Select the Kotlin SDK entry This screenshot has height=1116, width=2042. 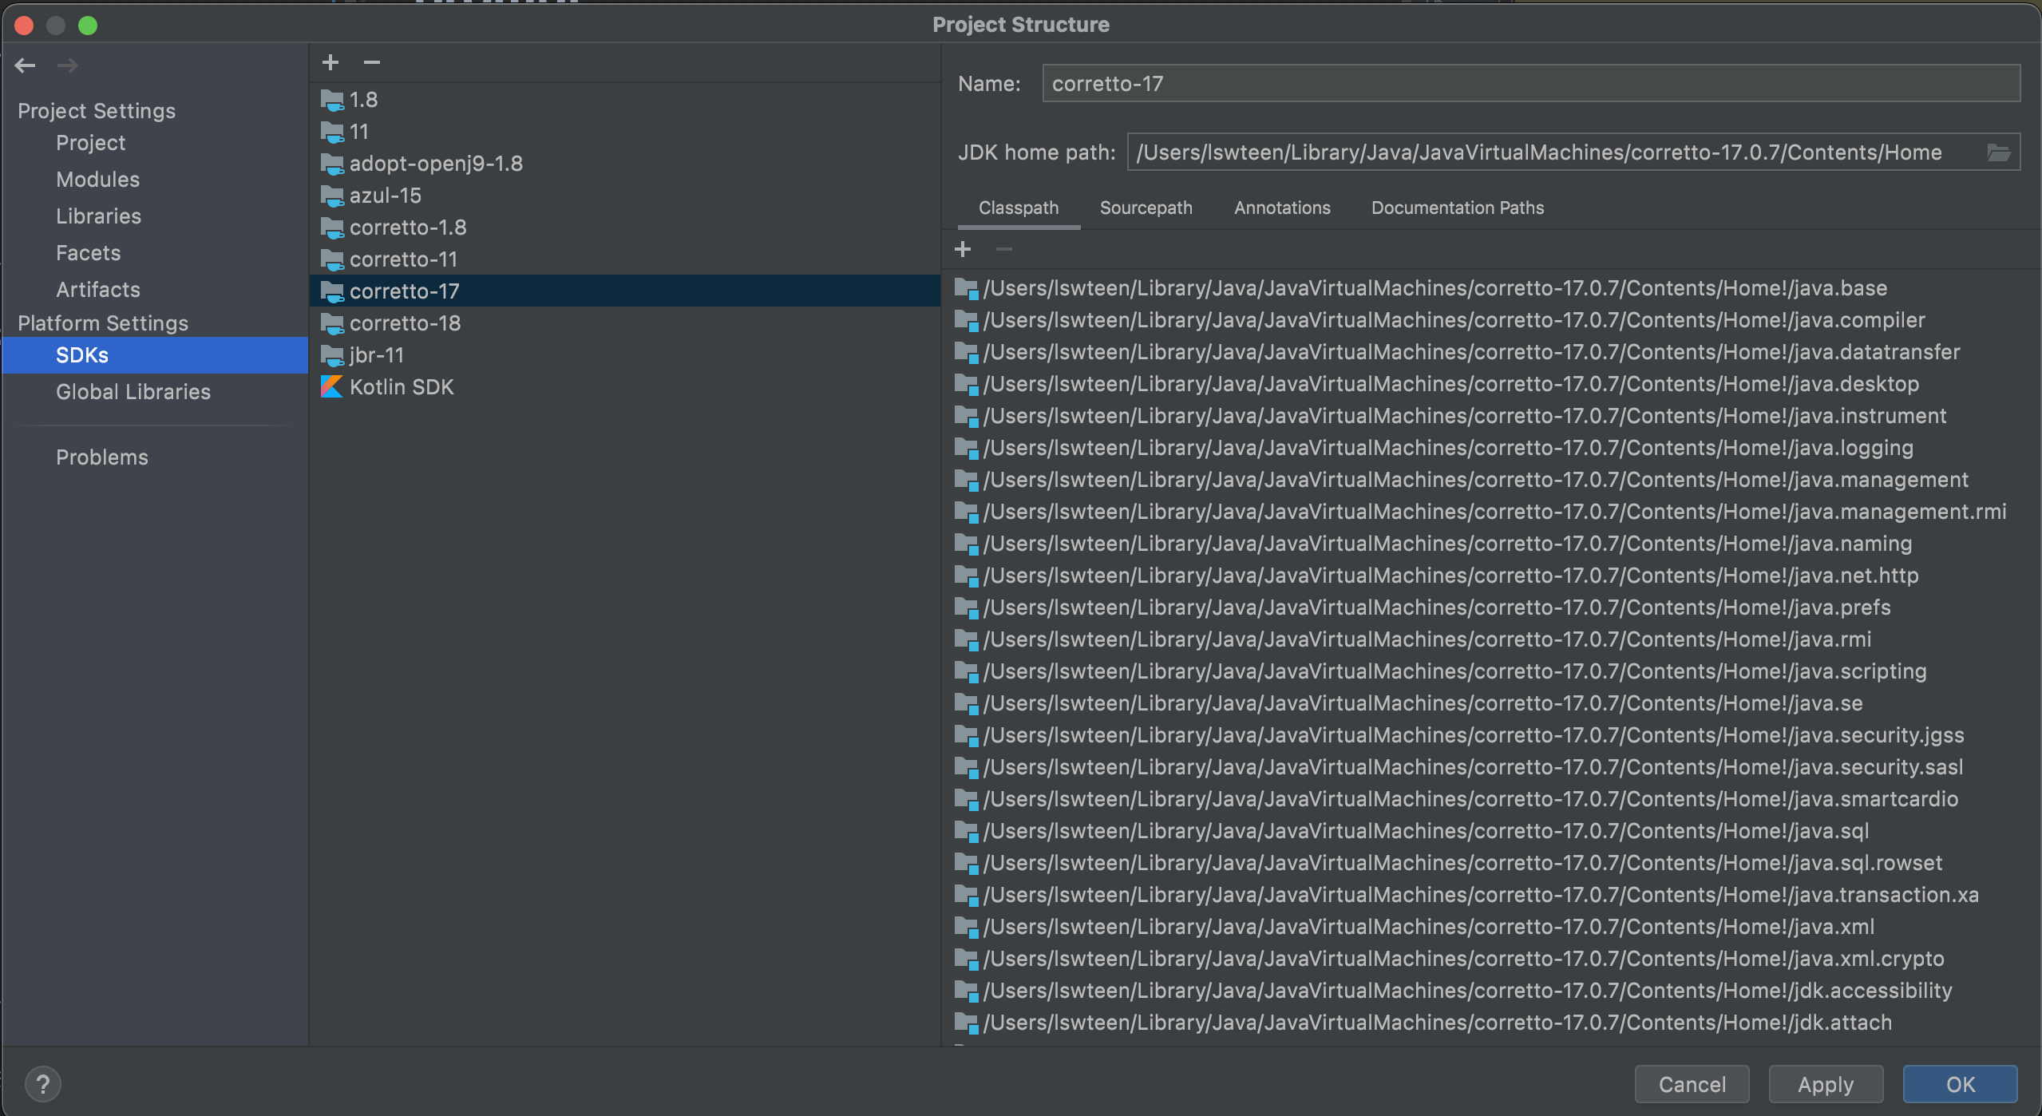401,387
